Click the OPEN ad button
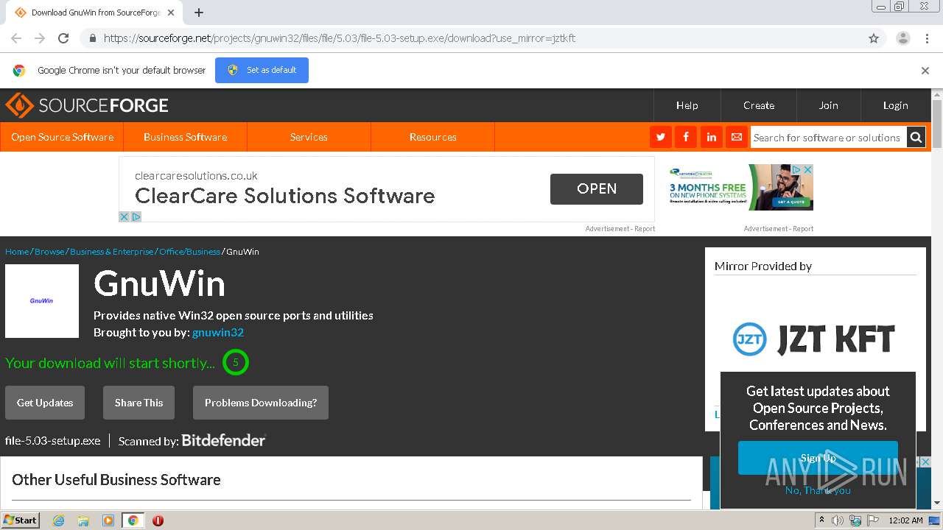Viewport: 943px width, 530px height. tap(597, 189)
